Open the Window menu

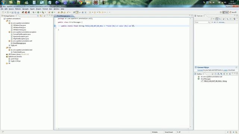tap(56, 9)
